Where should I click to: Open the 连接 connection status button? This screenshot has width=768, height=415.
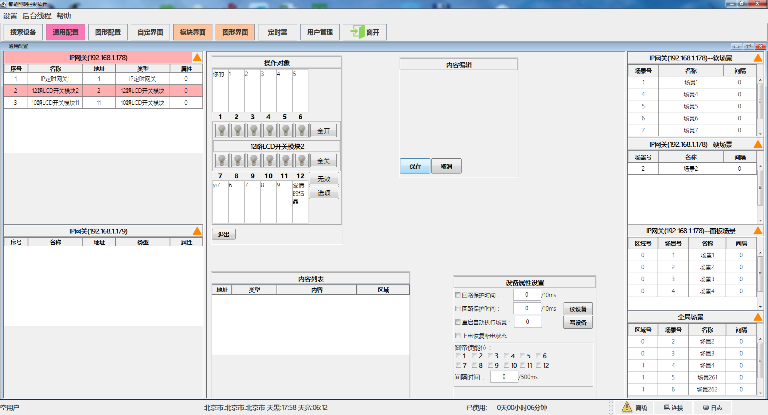[674, 408]
